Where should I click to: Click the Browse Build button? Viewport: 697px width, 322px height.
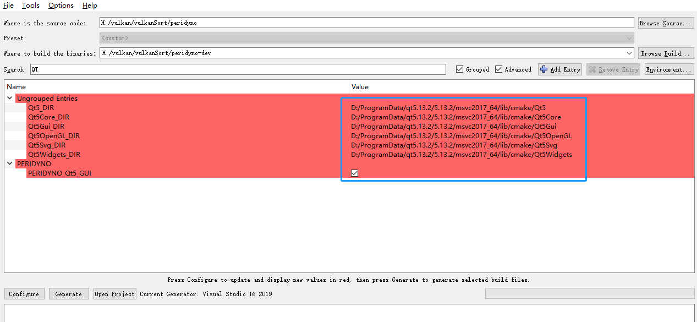pos(665,53)
